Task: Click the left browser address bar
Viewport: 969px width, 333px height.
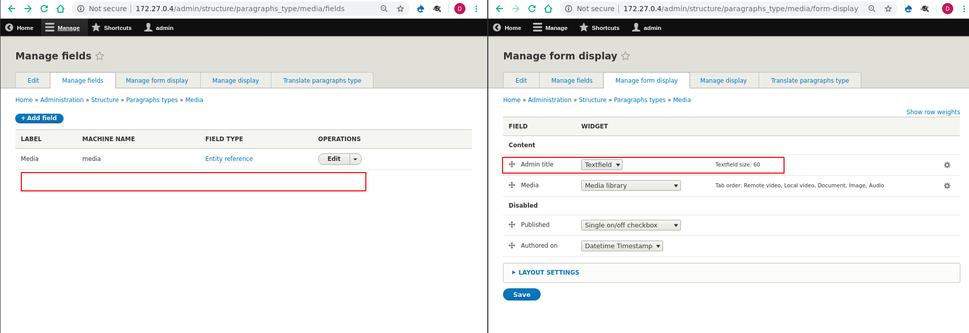Action: coord(239,9)
